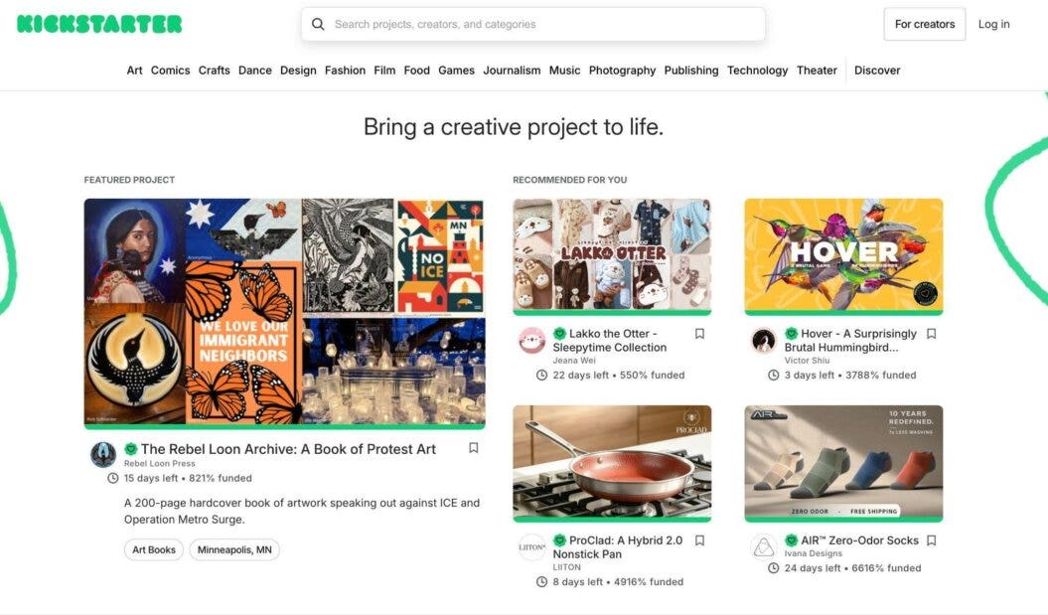1048x615 pixels.
Task: Bookmark ProClad Hybrid 2.0 pan project
Action: point(699,540)
